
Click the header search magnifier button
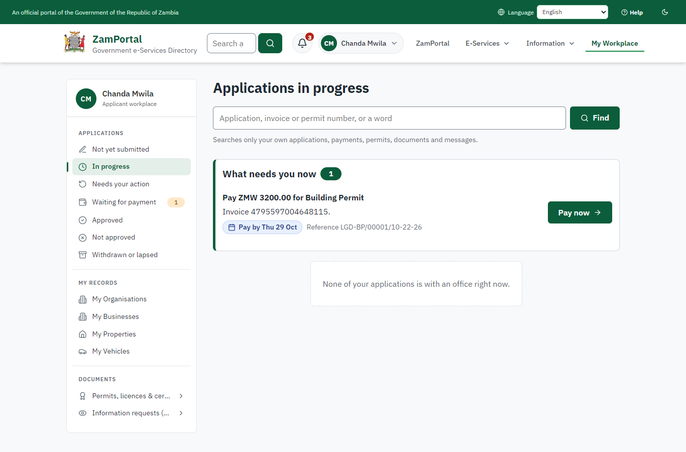270,43
